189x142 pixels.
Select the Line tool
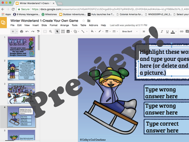(83, 31)
